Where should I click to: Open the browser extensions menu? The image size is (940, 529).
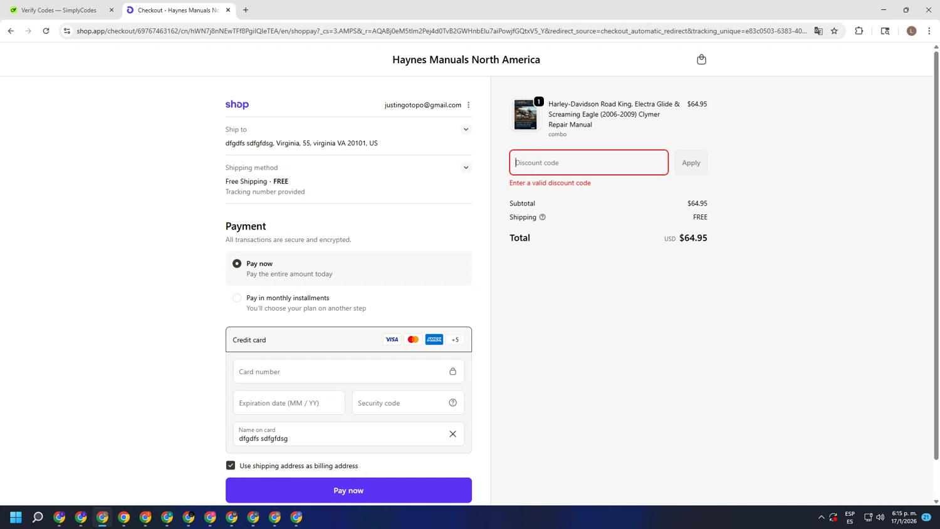[x=859, y=31]
